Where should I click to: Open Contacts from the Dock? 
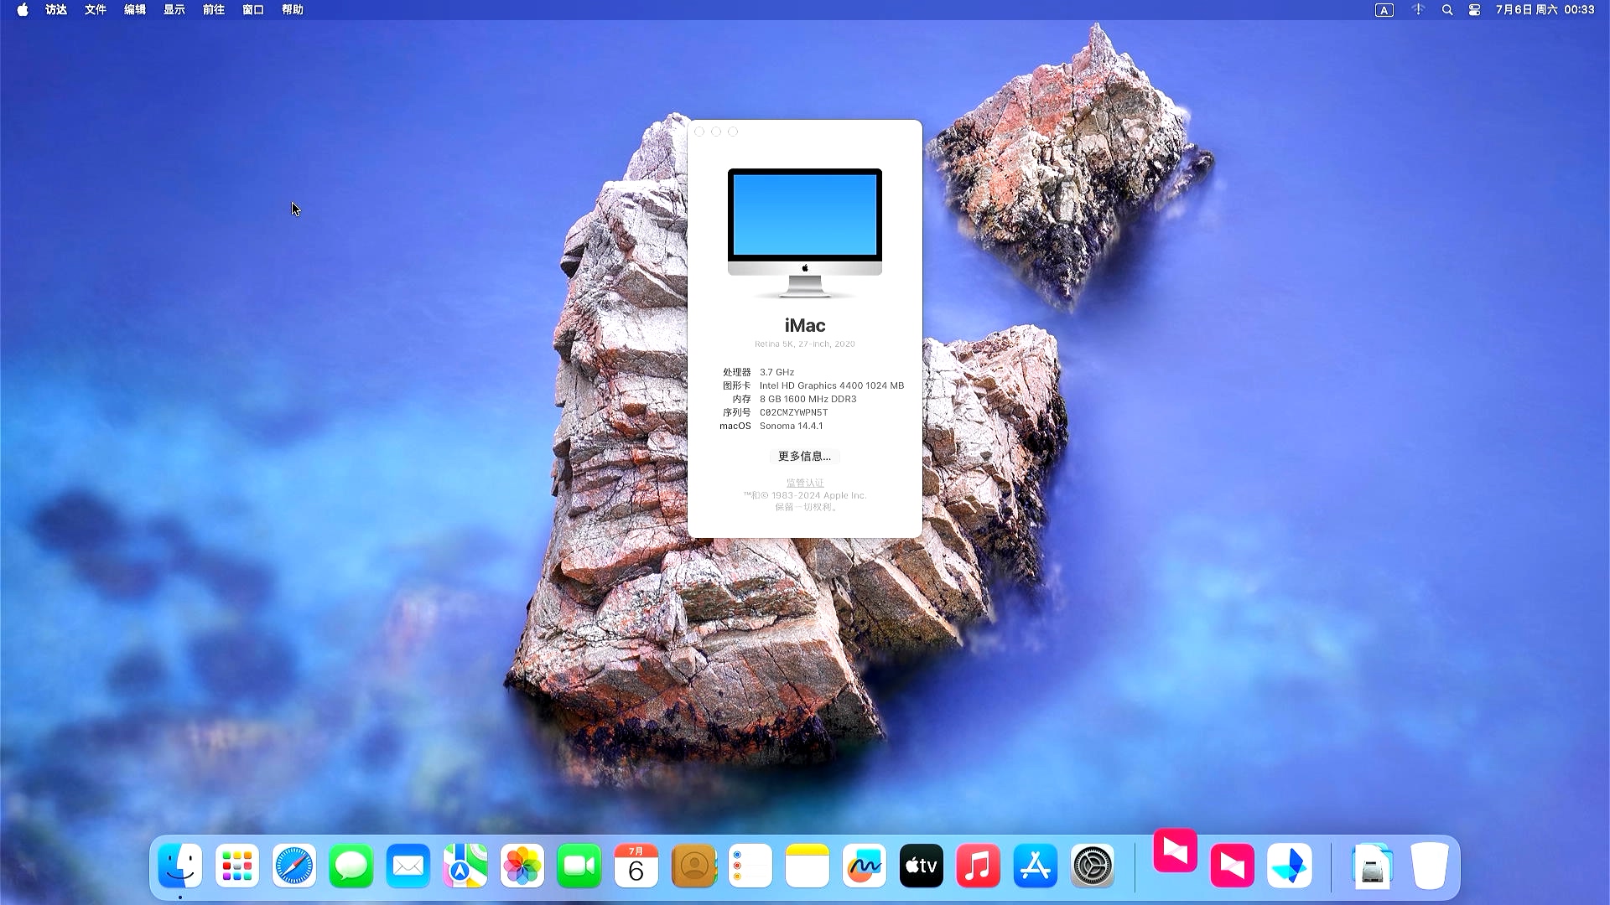click(x=693, y=866)
